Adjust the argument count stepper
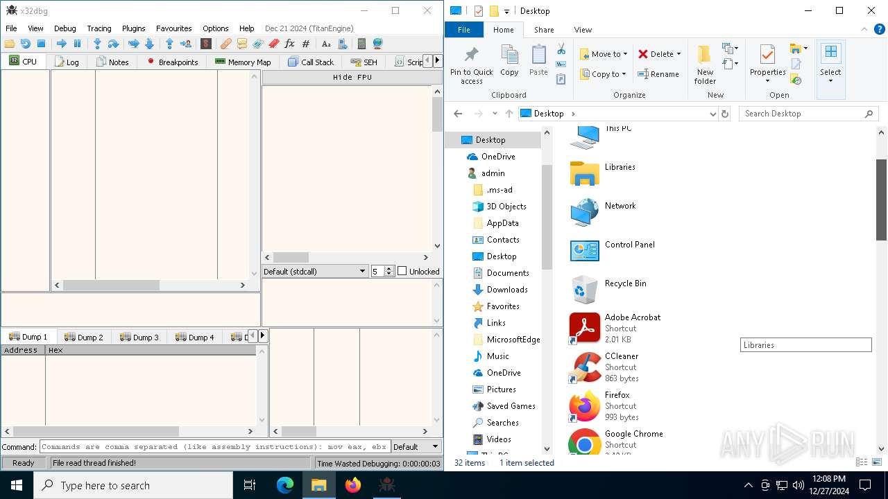The width and height of the screenshot is (888, 499). (x=389, y=271)
